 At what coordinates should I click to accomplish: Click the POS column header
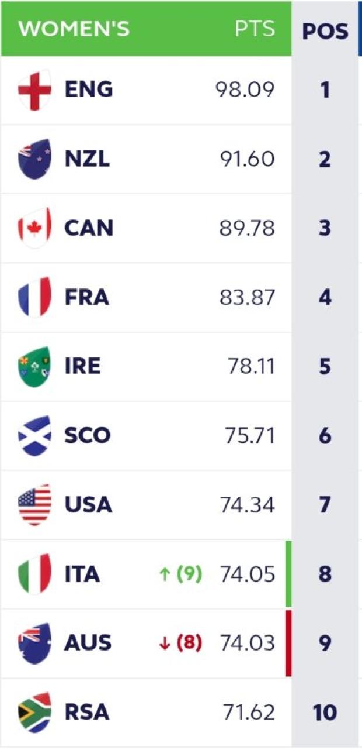click(x=325, y=31)
